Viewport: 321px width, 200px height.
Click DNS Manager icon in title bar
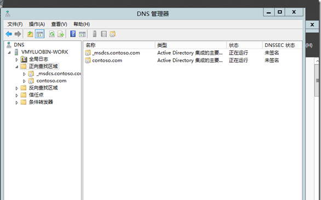(x=8, y=14)
